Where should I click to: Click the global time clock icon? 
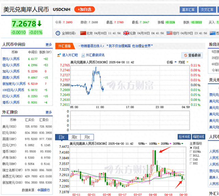58,33
